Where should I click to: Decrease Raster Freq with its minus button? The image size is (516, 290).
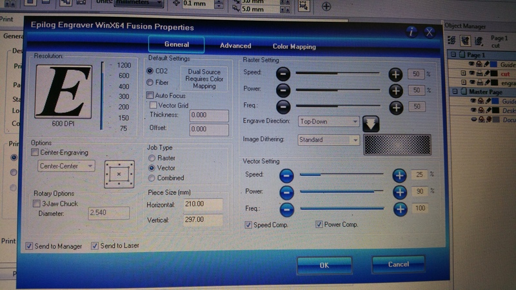[283, 106]
